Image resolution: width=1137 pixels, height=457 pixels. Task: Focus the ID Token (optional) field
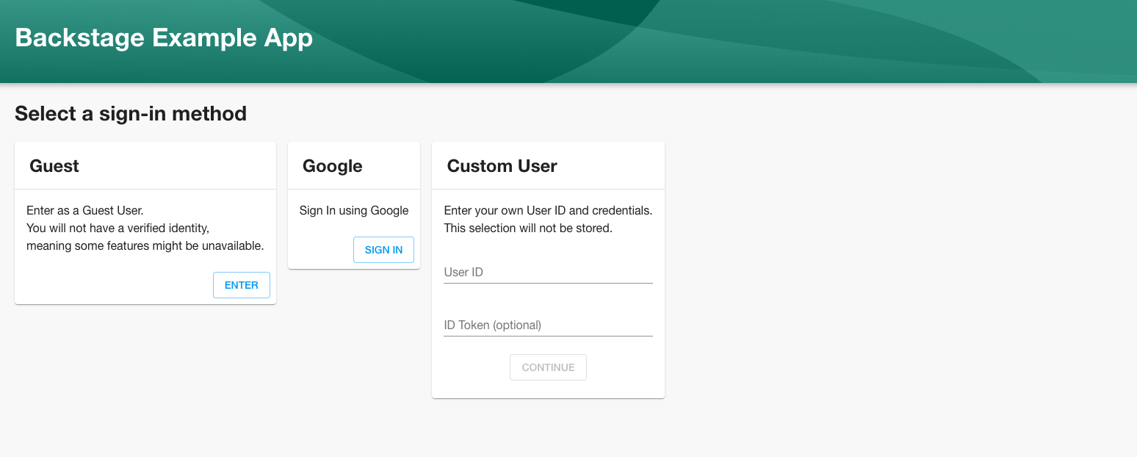pos(548,325)
